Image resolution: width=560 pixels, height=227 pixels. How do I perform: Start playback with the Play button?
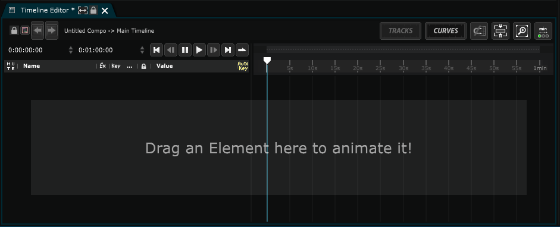[199, 50]
